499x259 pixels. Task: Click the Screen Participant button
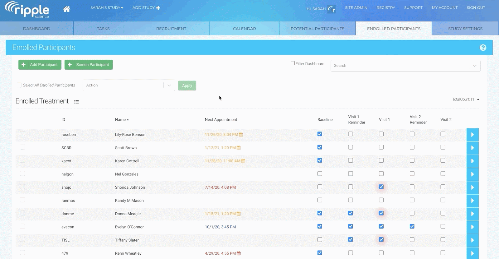click(x=89, y=65)
